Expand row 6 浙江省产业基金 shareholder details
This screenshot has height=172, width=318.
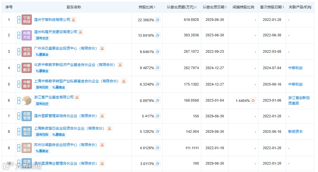(19, 100)
